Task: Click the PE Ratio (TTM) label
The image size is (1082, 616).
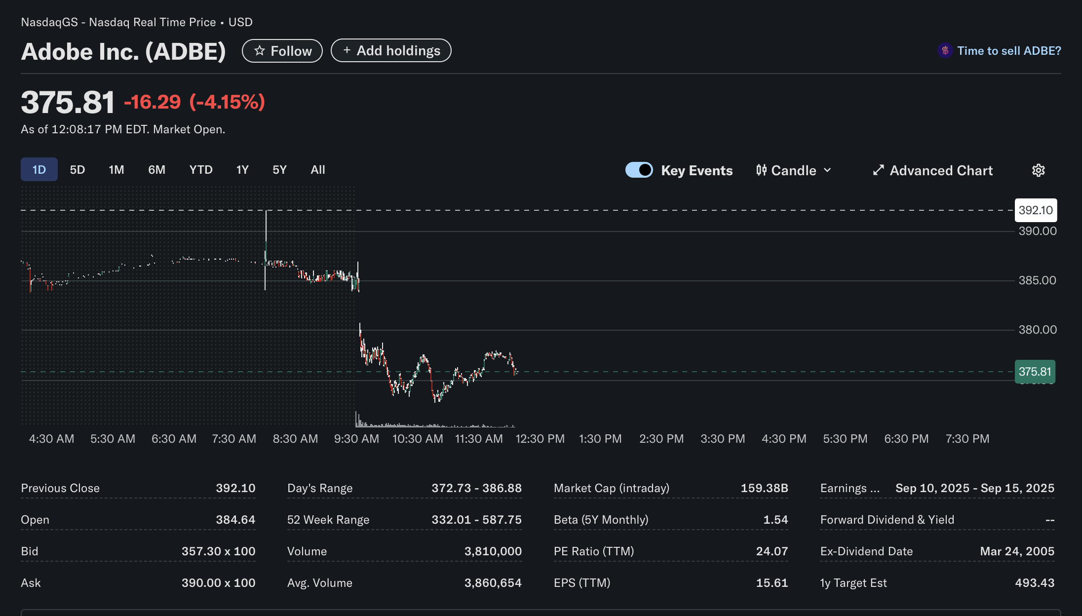Action: click(594, 551)
